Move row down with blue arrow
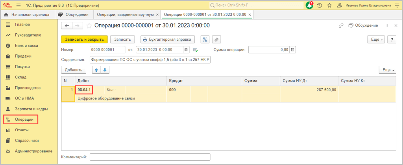This screenshot has width=403, height=165. pyautogui.click(x=105, y=70)
